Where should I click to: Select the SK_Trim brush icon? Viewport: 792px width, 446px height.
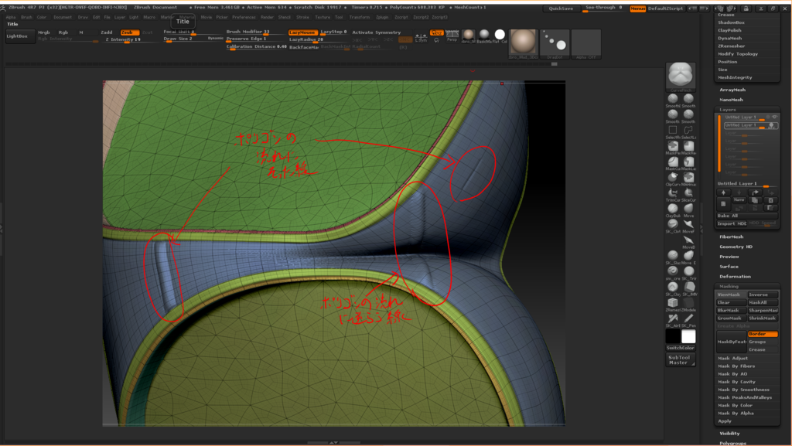tap(688, 271)
